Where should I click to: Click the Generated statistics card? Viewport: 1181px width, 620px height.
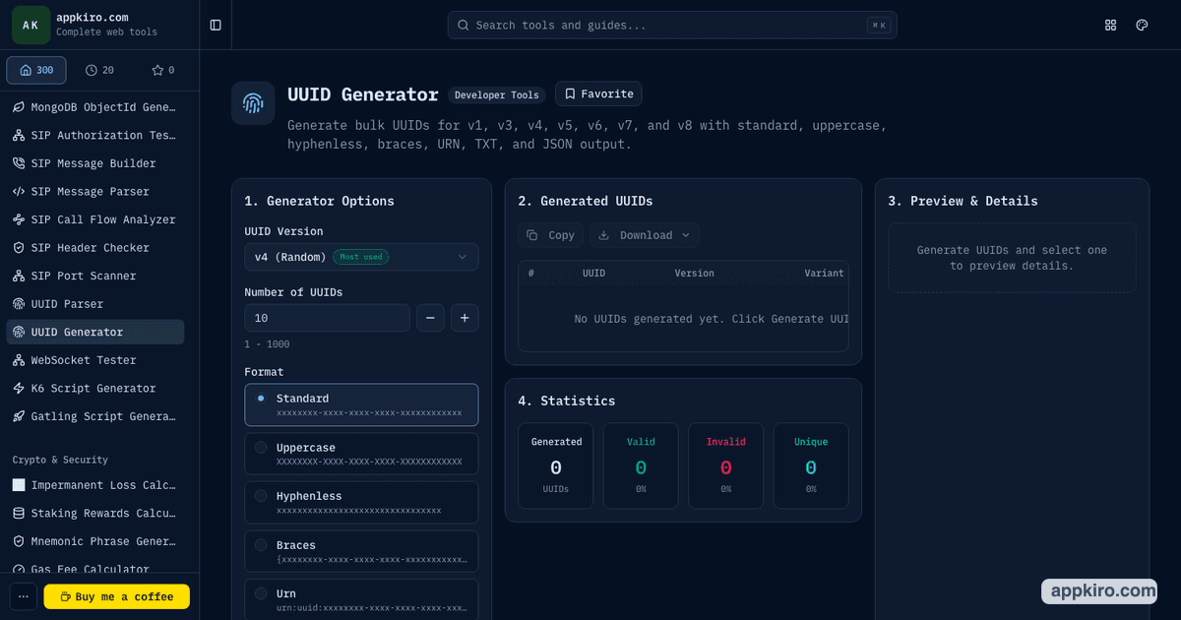tap(556, 465)
